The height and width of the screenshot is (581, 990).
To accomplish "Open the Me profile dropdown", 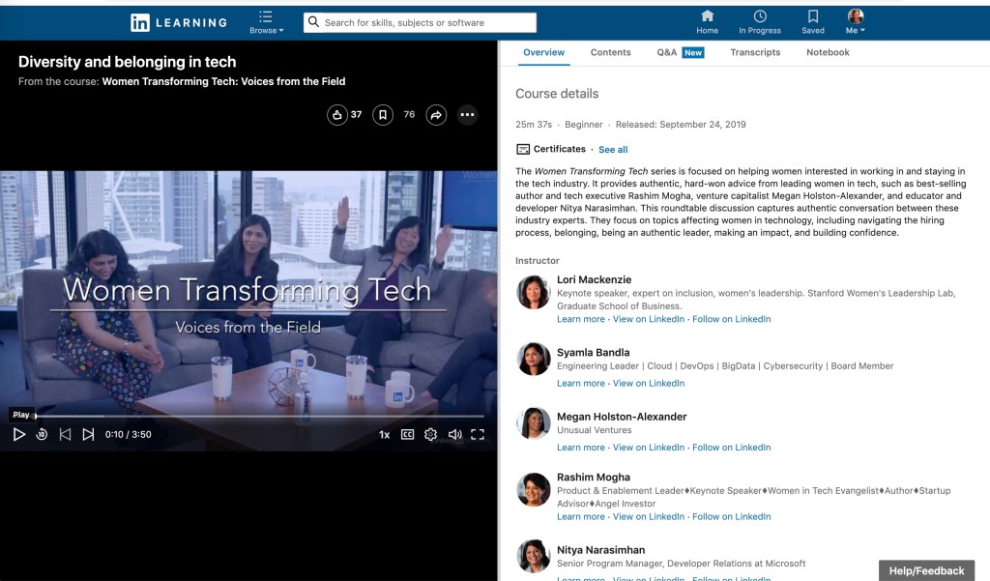I will [x=855, y=22].
